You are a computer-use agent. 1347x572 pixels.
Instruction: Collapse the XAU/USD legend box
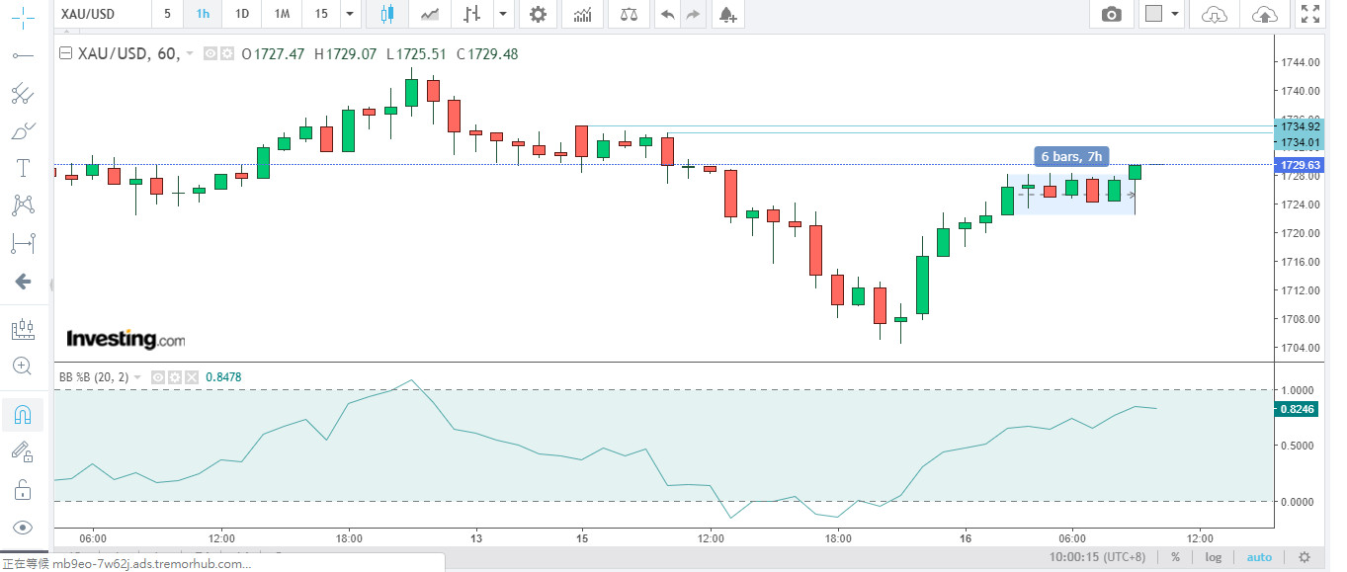click(x=66, y=54)
